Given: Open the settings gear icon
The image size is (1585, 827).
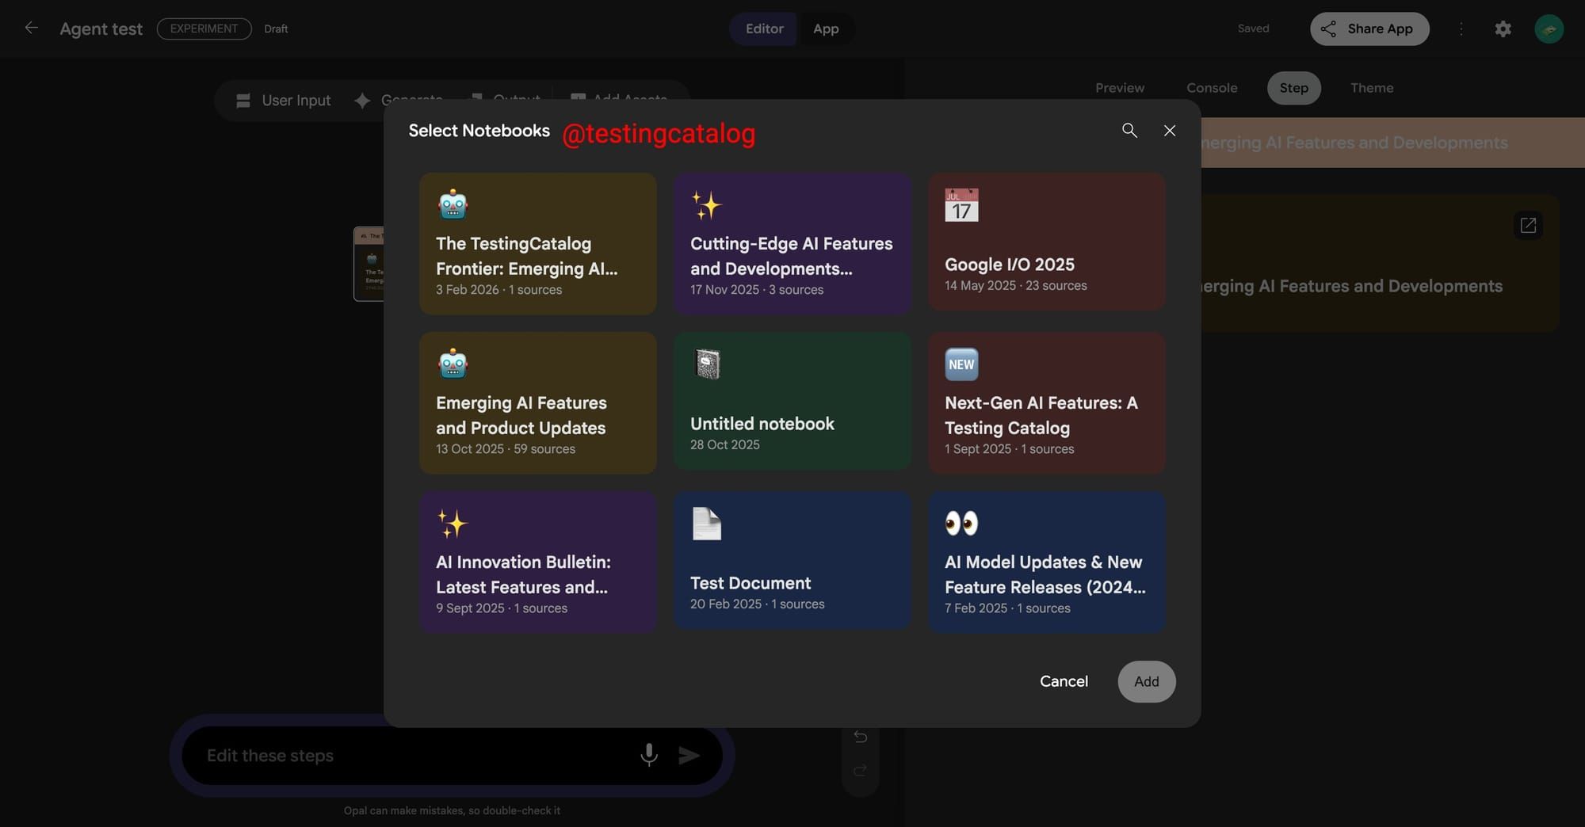Looking at the screenshot, I should click(1503, 29).
